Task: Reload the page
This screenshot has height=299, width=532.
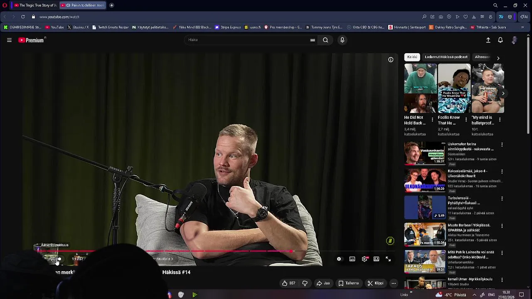Action: coord(22,17)
